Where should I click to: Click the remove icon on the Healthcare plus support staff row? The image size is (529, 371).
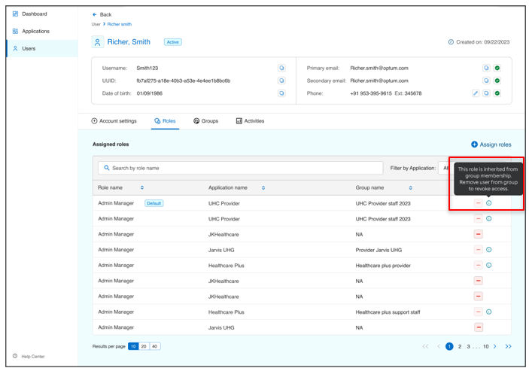[x=478, y=312]
